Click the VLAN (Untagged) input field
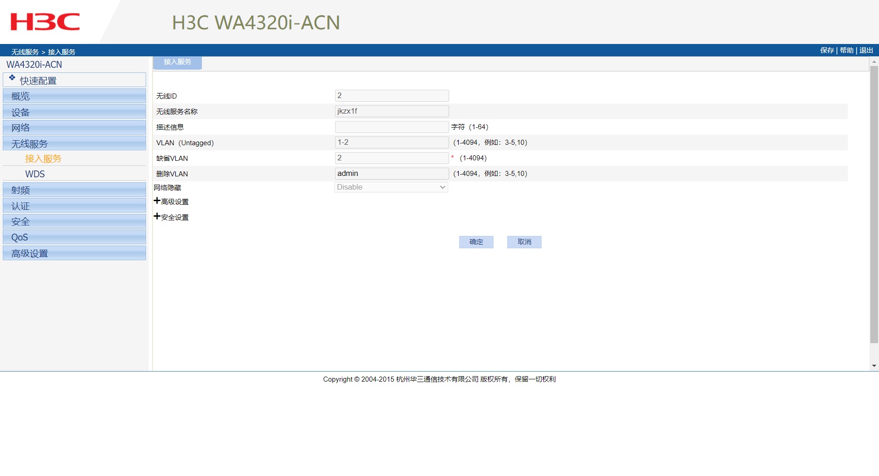The image size is (879, 476). point(392,142)
